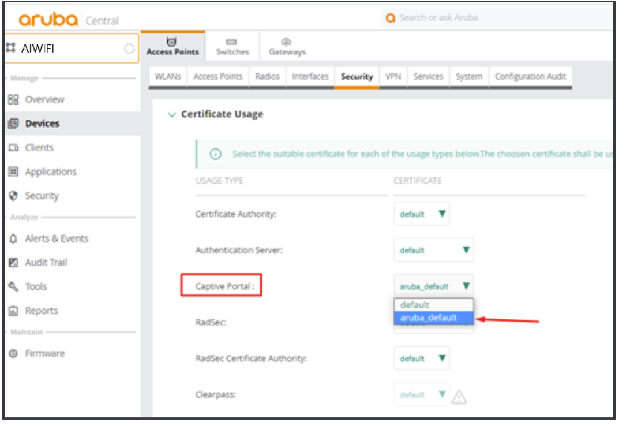The height and width of the screenshot is (425, 619).
Task: Click the 'RadSec:' label
Action: 211,322
